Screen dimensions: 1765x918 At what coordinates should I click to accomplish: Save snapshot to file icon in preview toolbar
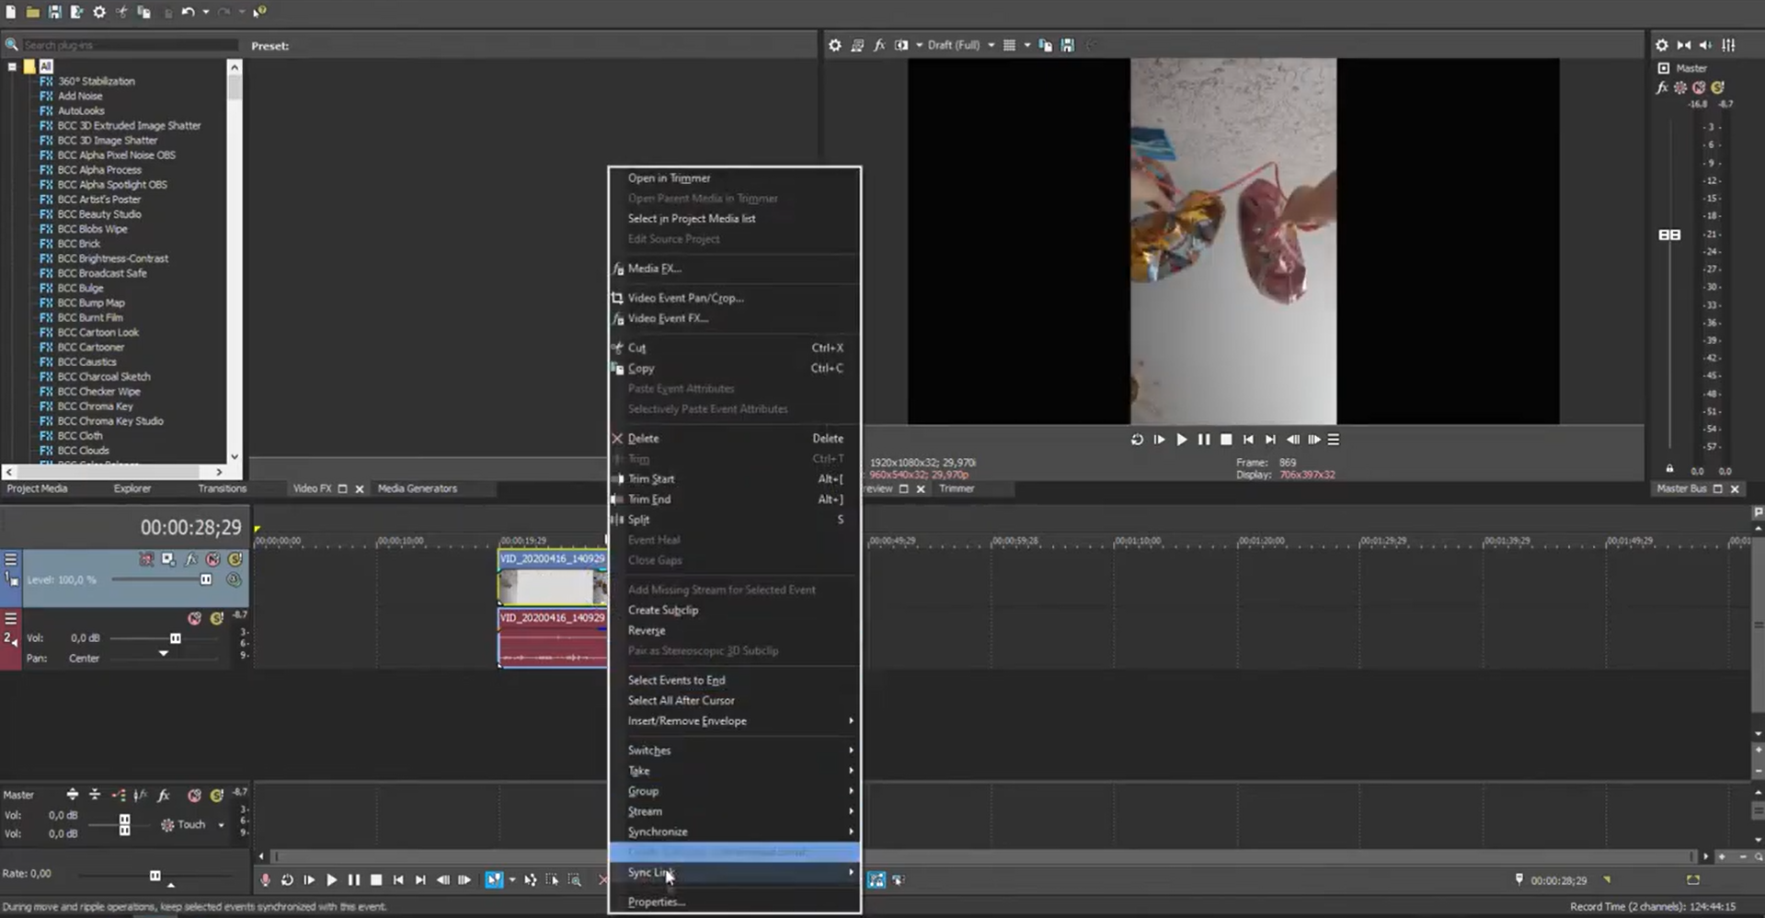(x=1067, y=45)
